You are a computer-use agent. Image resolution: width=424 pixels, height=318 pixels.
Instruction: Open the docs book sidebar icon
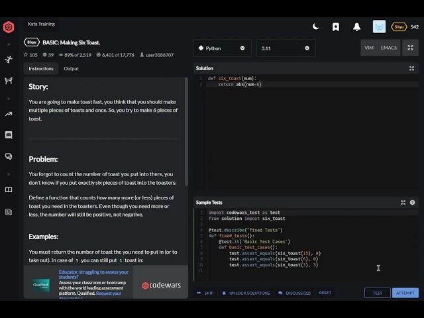(x=9, y=189)
